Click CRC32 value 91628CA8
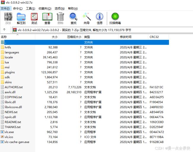 tap(156, 142)
